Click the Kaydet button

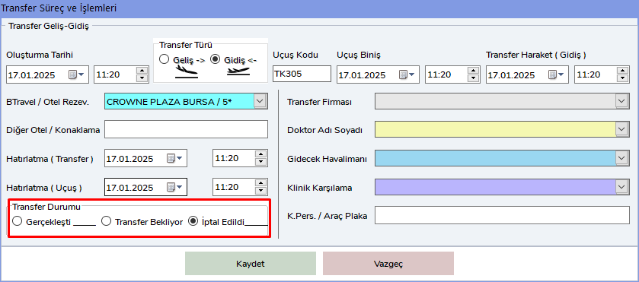click(x=251, y=263)
